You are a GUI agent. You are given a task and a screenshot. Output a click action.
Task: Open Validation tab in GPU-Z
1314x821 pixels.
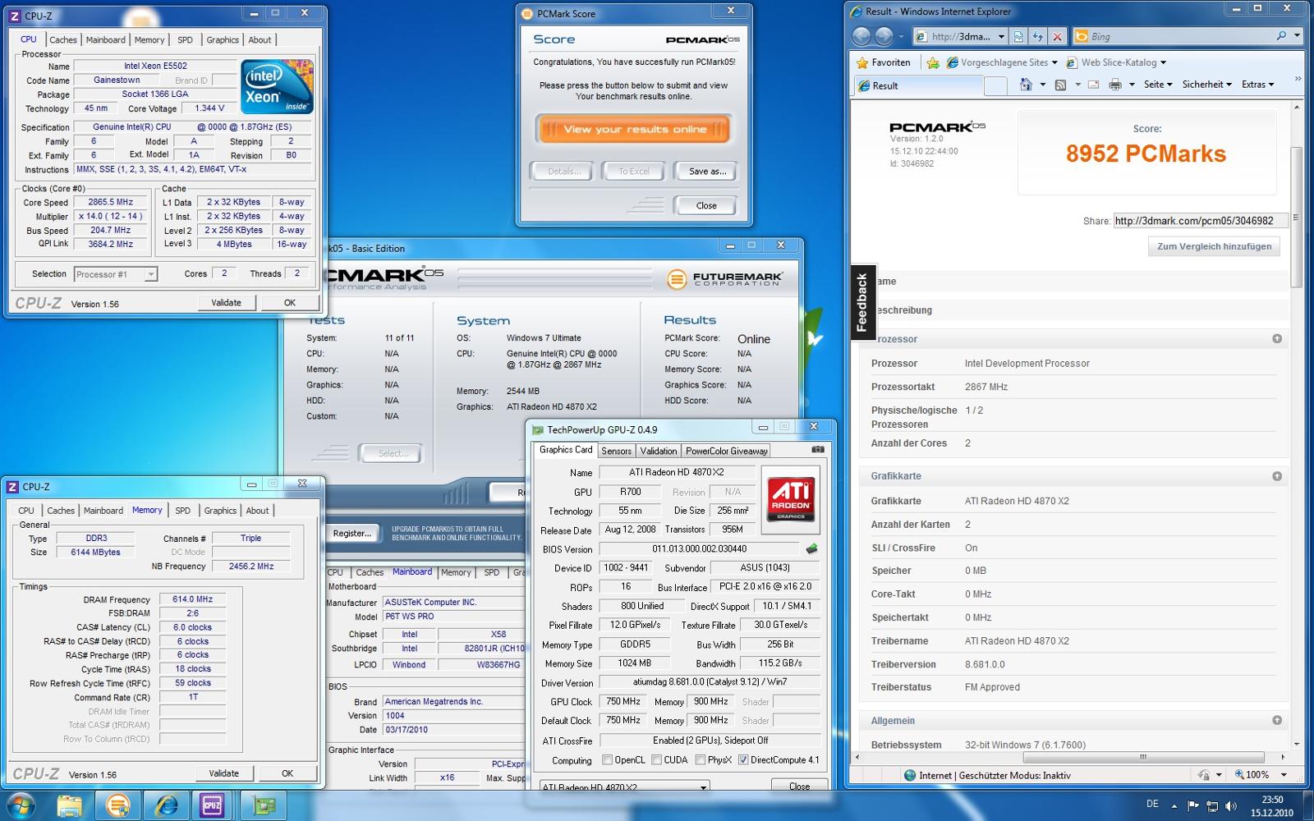pyautogui.click(x=659, y=451)
